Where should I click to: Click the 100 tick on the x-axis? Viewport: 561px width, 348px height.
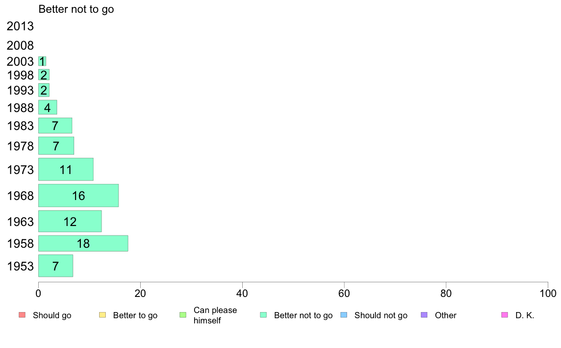click(x=548, y=294)
